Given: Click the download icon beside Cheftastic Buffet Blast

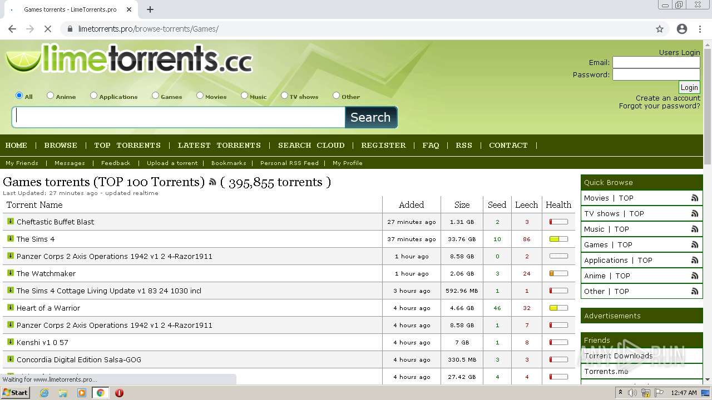Looking at the screenshot, I should coord(10,221).
